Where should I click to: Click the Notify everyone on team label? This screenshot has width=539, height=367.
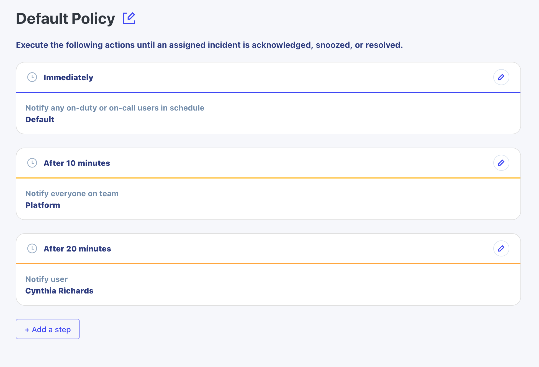72,193
